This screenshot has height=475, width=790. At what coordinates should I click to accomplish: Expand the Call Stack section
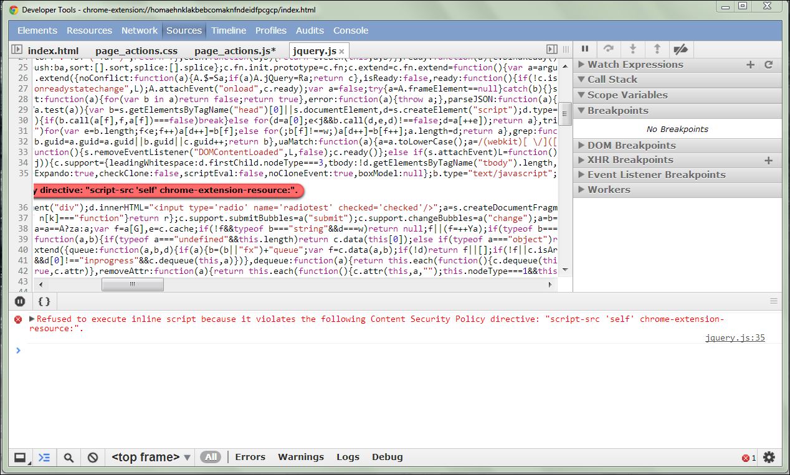tap(612, 80)
